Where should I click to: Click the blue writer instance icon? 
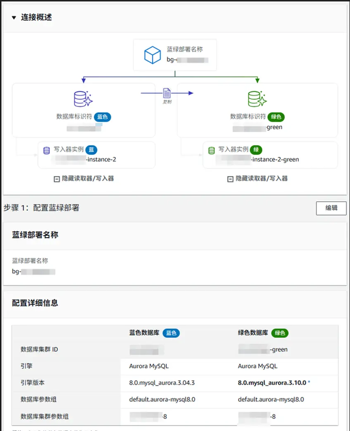pyautogui.click(x=46, y=151)
